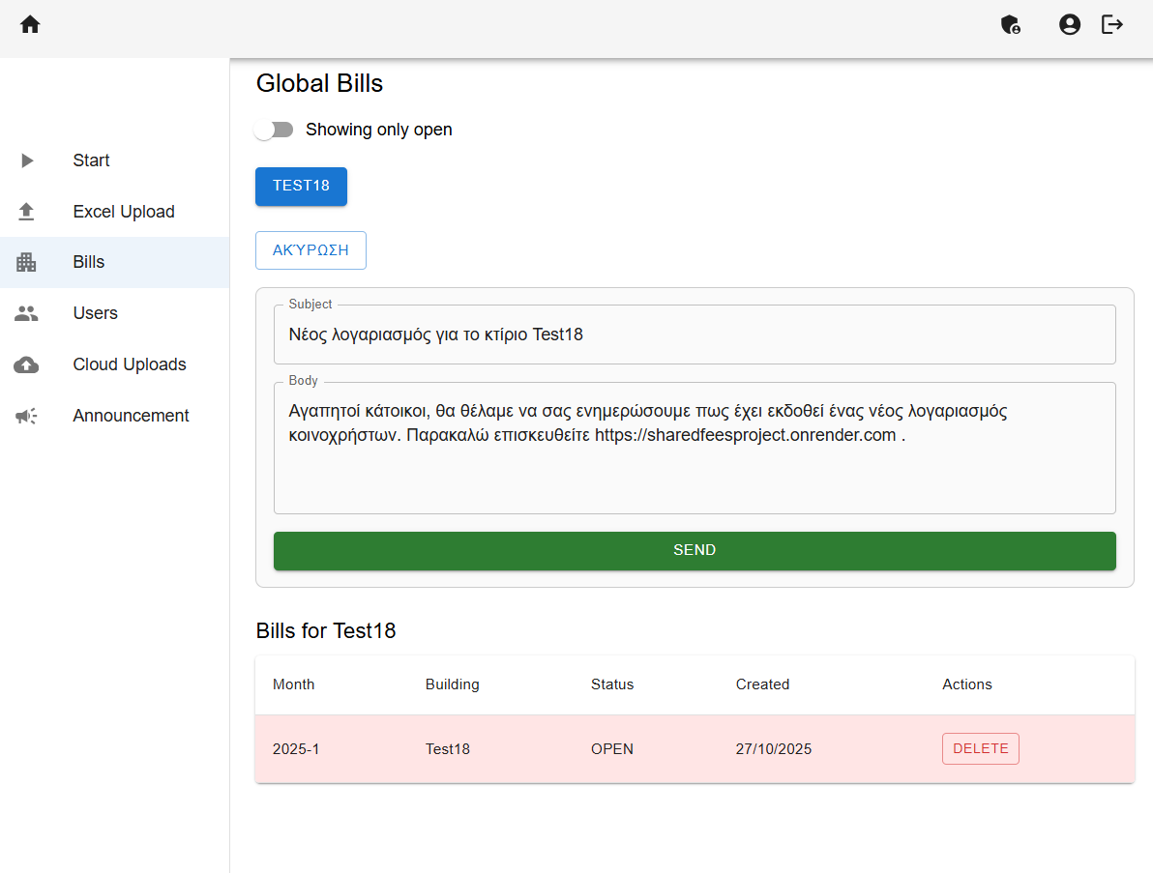This screenshot has height=873, width=1153.
Task: Click the Start play arrow icon
Action: (27, 160)
